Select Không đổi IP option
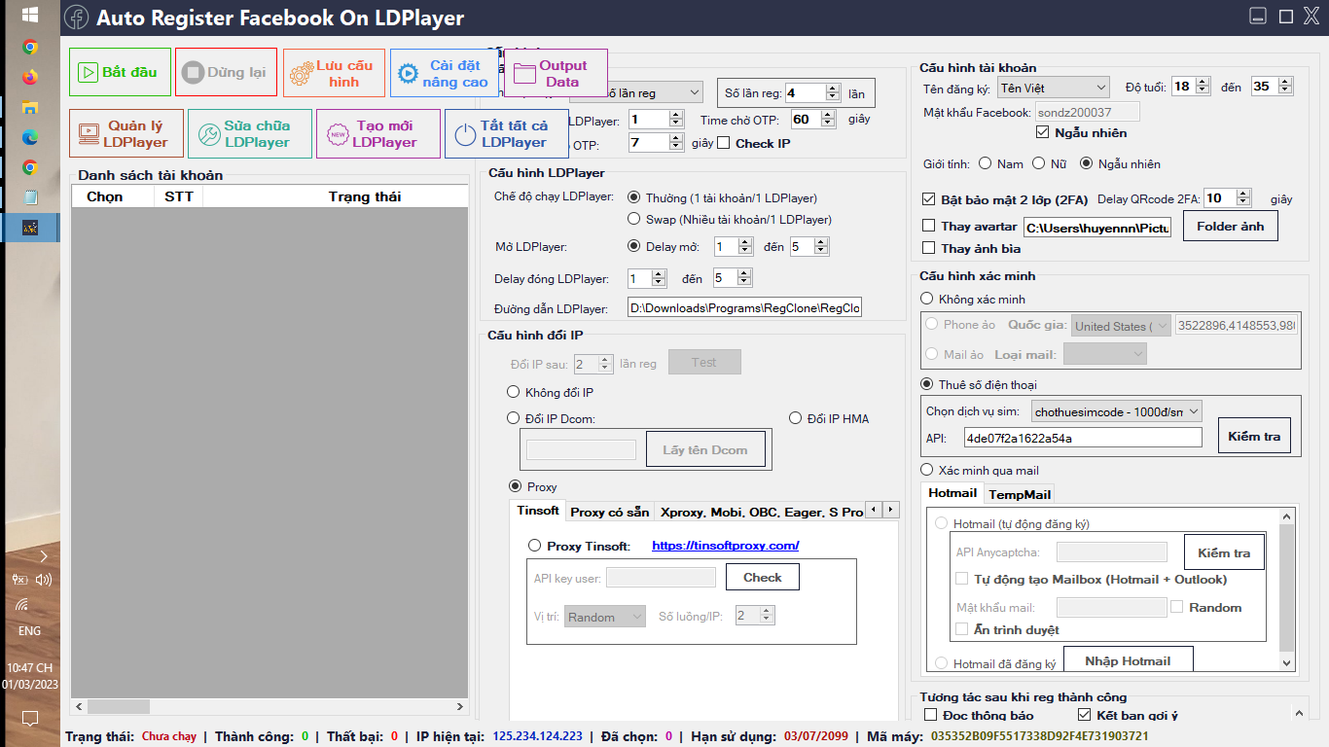 coord(514,392)
